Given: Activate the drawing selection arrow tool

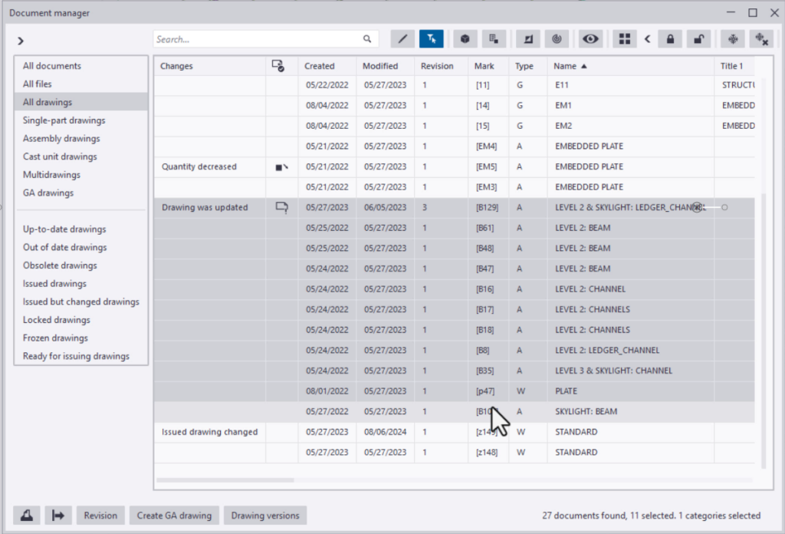Looking at the screenshot, I should click(x=431, y=38).
